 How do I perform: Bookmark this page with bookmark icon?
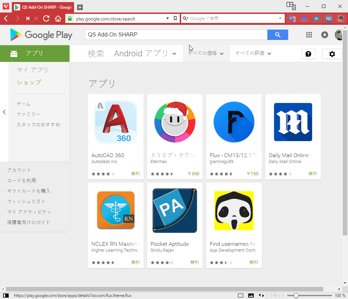[175, 18]
